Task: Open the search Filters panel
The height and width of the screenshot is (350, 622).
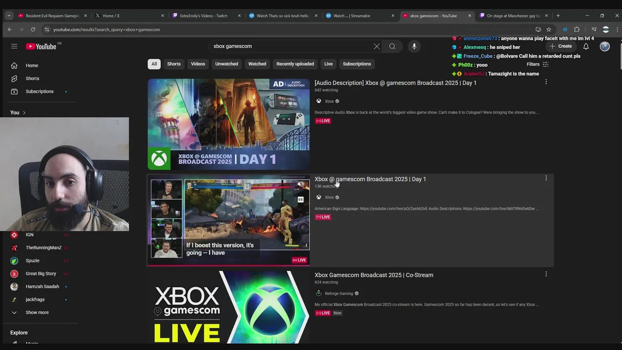Action: 537,64
